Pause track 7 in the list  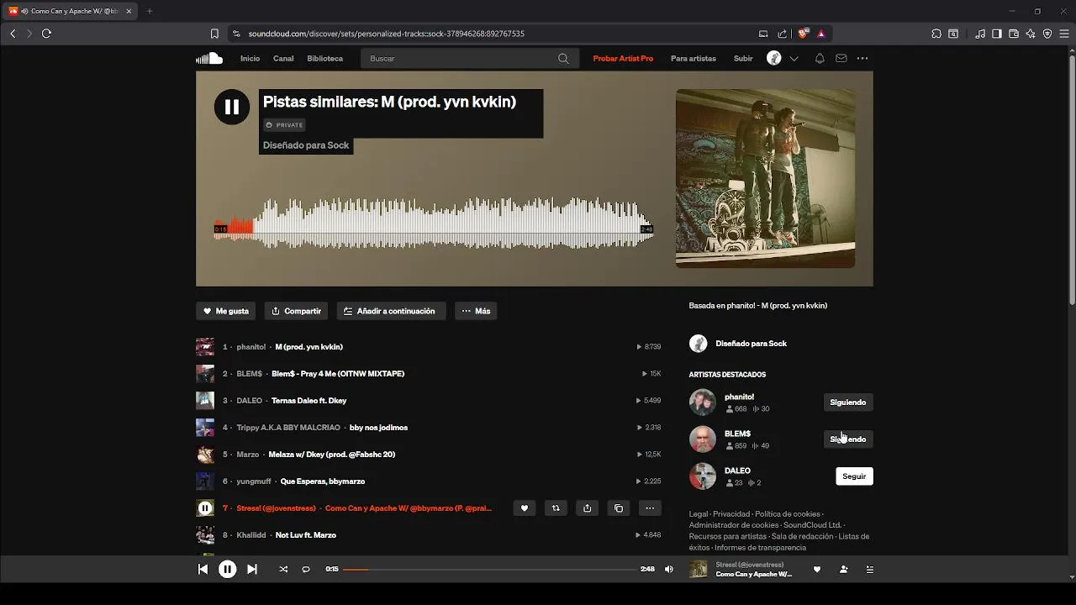205,508
